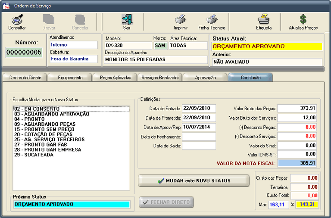The image size is (331, 218).
Task: Go to Peças Aplicadas tab
Action: coord(115,78)
